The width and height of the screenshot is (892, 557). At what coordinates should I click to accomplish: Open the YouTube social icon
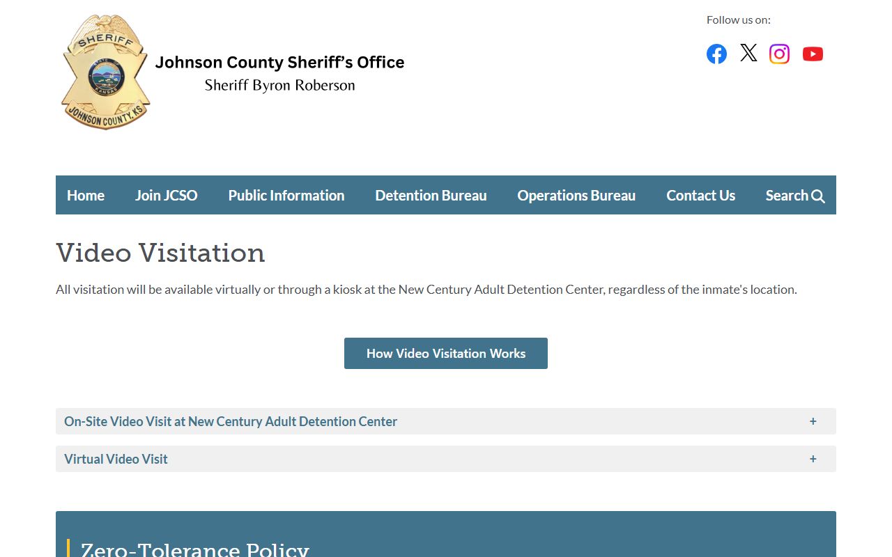pos(813,54)
